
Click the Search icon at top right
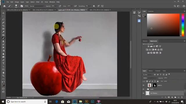pos(175,6)
